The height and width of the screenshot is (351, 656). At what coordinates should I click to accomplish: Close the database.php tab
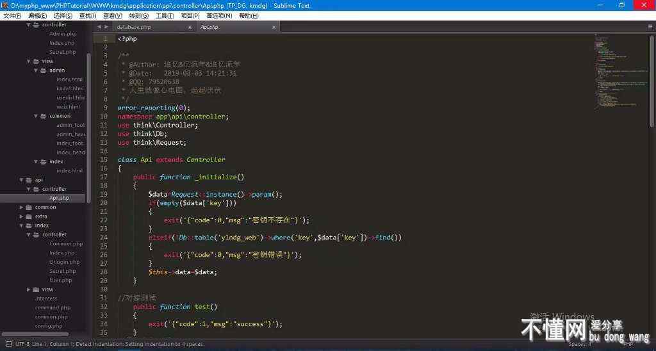click(x=190, y=27)
